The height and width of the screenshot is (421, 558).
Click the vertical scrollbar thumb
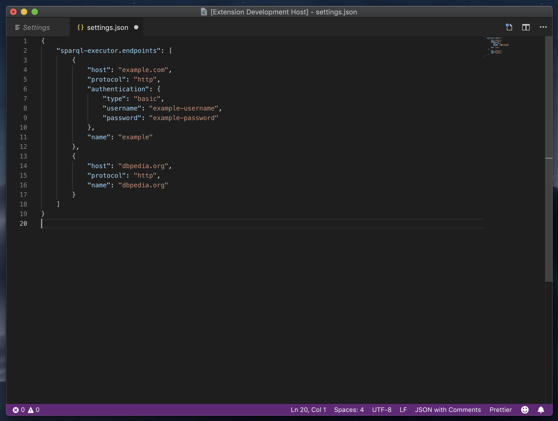549,159
